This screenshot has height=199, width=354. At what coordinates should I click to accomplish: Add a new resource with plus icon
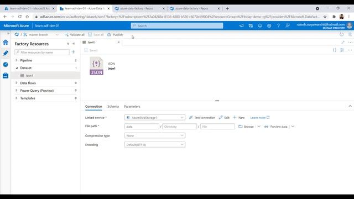click(x=74, y=52)
